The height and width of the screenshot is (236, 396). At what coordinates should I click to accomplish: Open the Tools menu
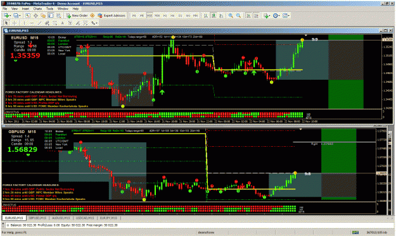click(50, 9)
